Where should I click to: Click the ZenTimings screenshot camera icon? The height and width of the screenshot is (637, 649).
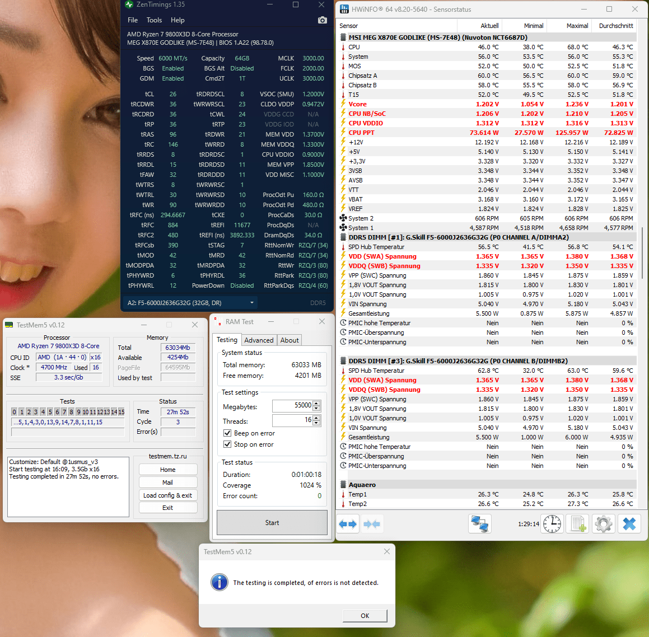322,20
